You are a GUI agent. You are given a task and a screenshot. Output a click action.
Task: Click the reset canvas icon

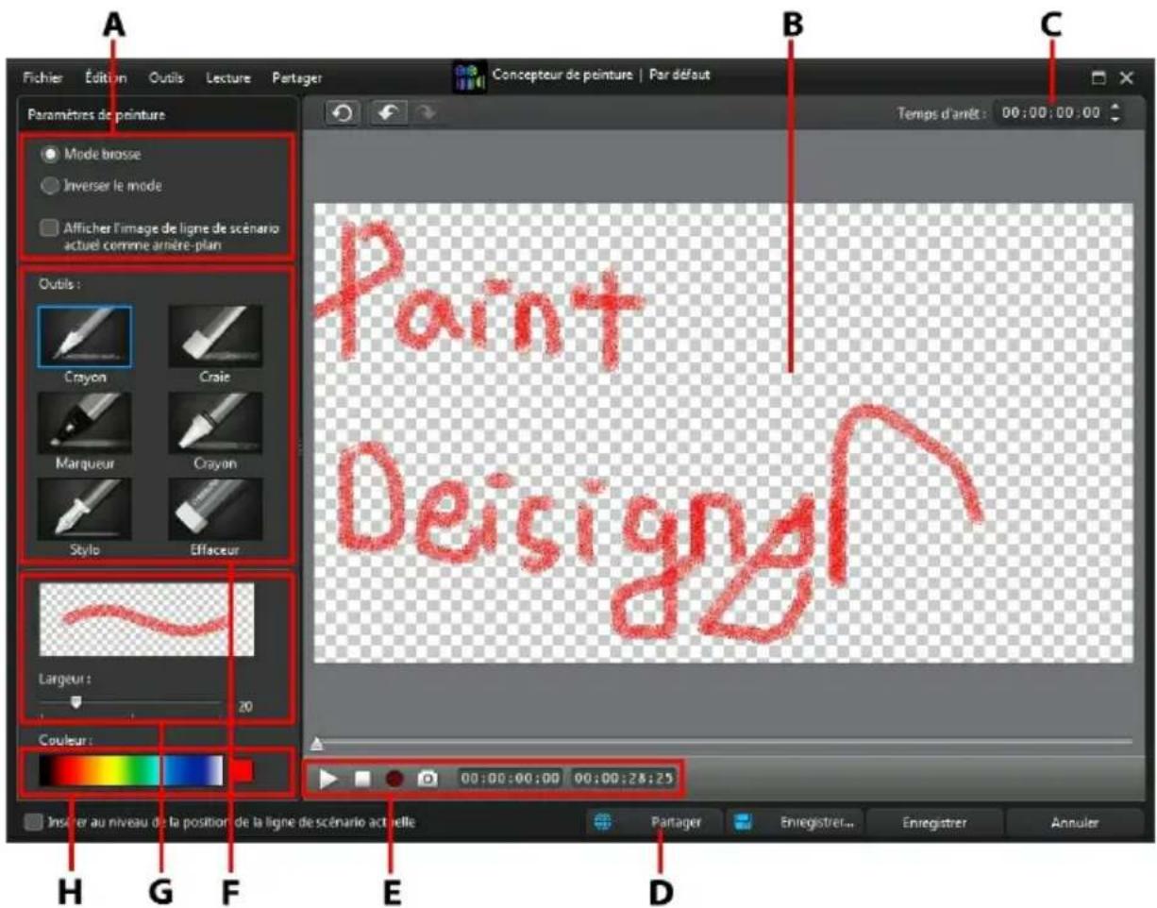coord(343,112)
